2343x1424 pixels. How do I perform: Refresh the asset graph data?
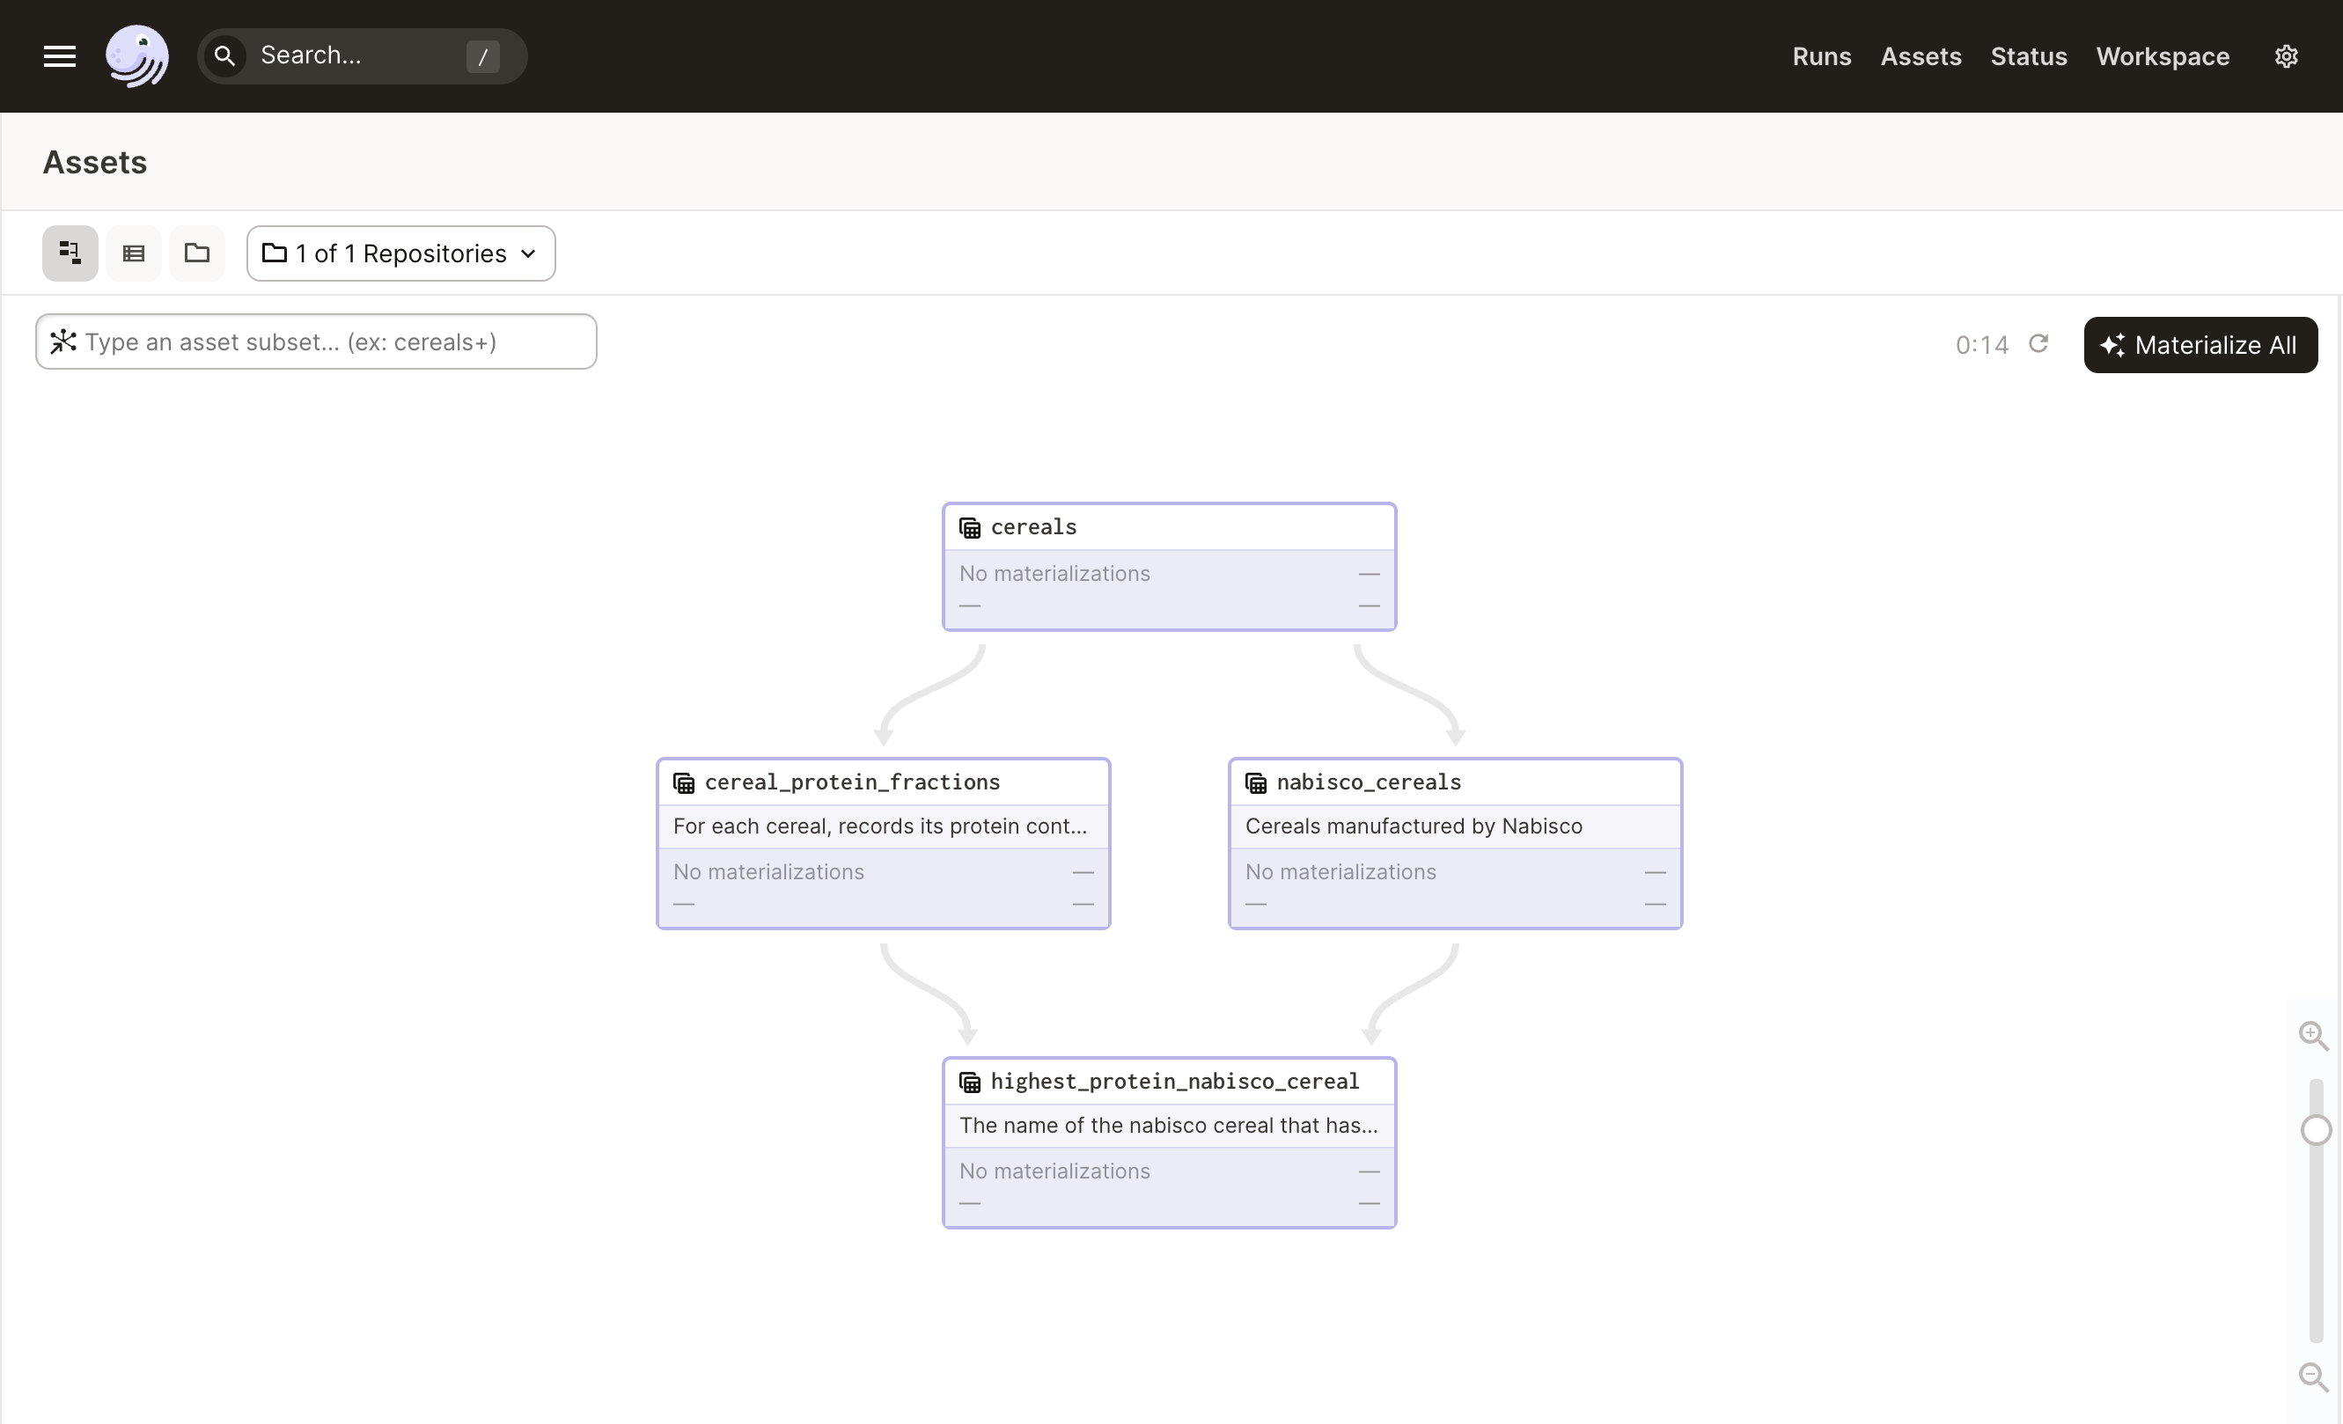coord(2038,343)
